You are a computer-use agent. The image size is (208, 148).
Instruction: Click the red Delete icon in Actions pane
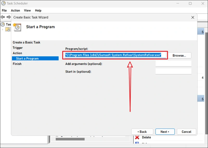coord(137,137)
